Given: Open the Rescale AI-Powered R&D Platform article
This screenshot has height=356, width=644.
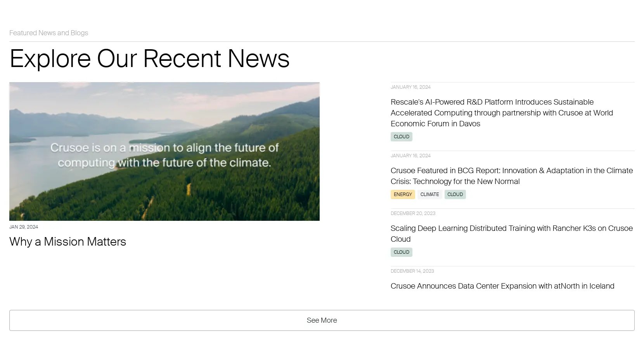Looking at the screenshot, I should (x=502, y=113).
